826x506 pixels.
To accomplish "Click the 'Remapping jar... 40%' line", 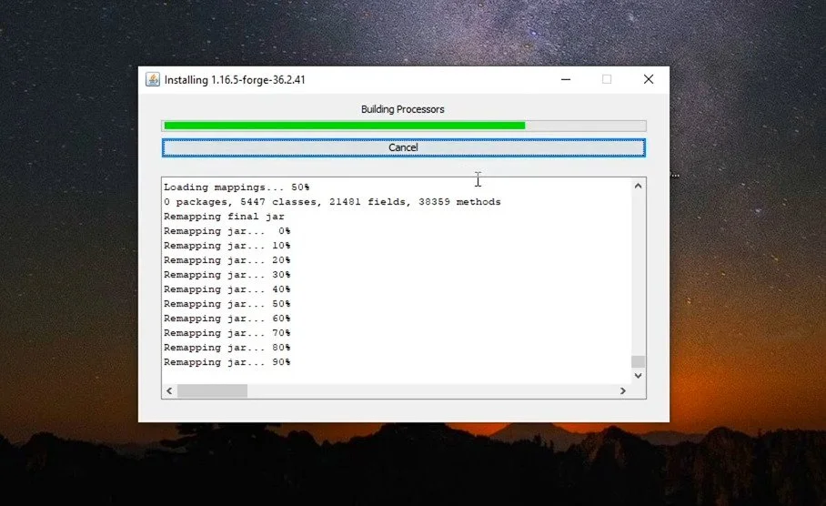I will click(227, 289).
